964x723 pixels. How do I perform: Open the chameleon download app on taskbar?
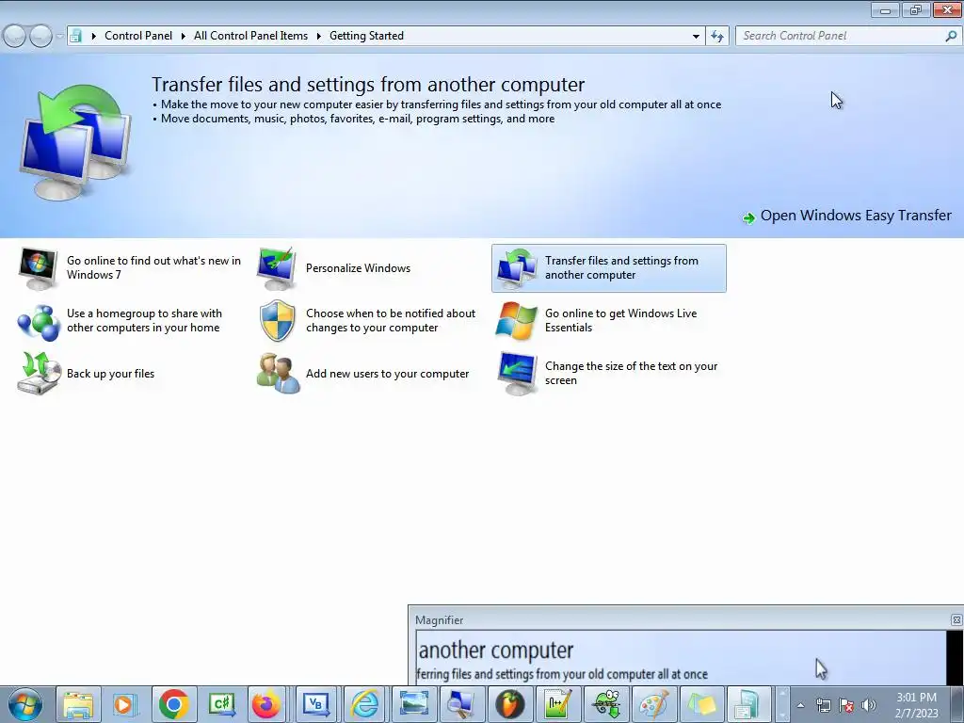606,704
